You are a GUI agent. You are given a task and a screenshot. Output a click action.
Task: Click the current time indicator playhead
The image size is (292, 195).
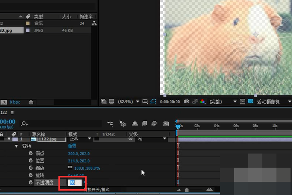[178, 127]
